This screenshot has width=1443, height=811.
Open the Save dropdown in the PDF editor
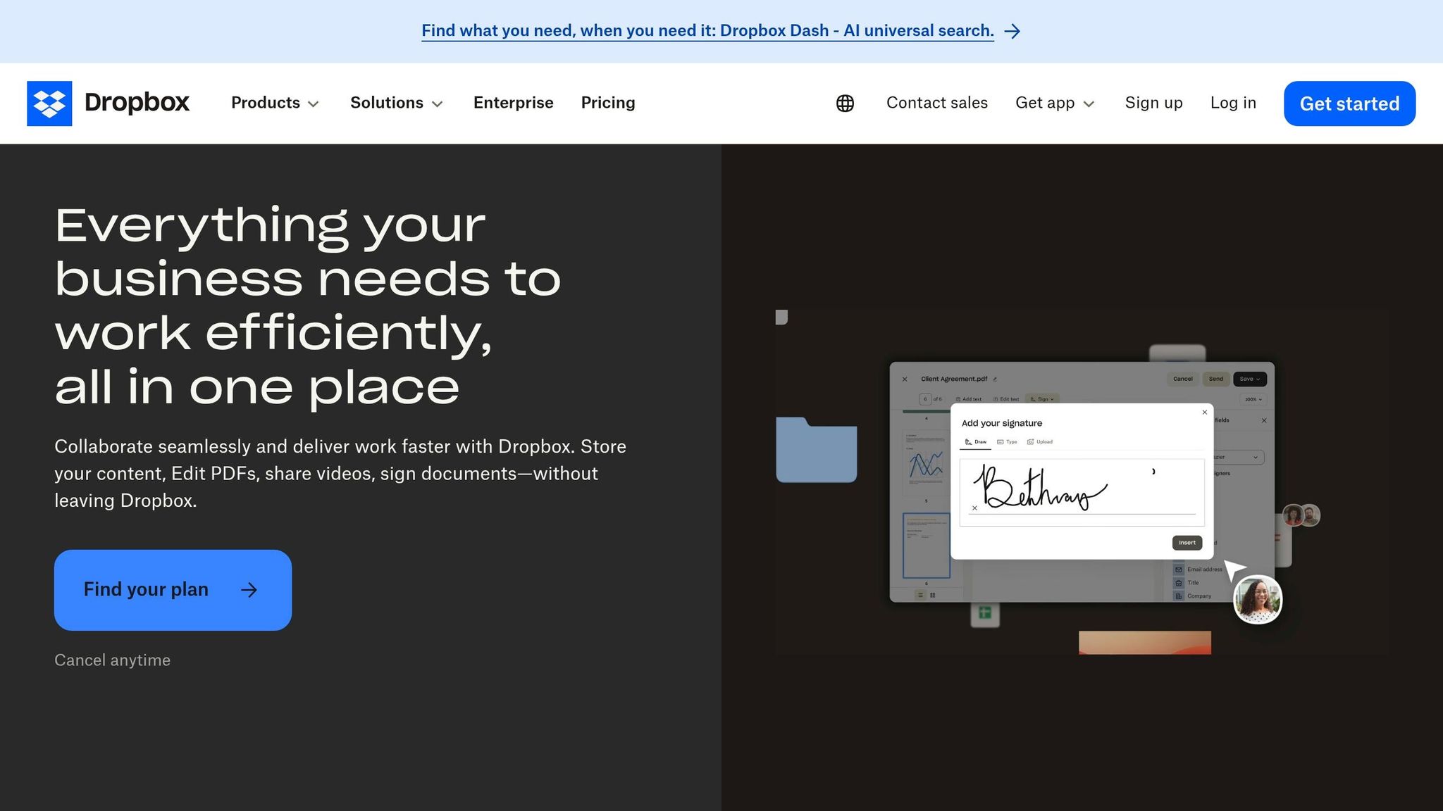(1250, 379)
